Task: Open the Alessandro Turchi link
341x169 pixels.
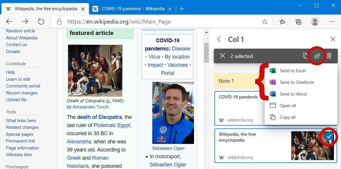Action: (x=90, y=107)
